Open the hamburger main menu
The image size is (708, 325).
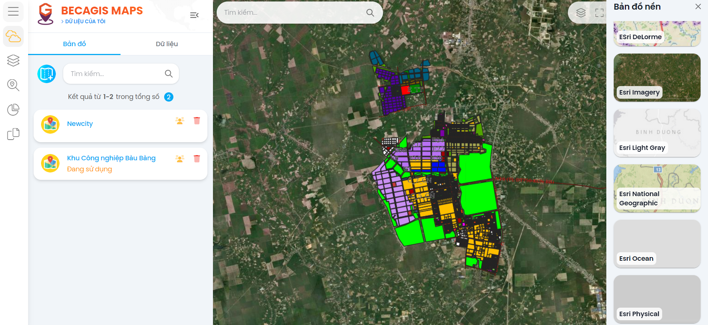pos(13,11)
